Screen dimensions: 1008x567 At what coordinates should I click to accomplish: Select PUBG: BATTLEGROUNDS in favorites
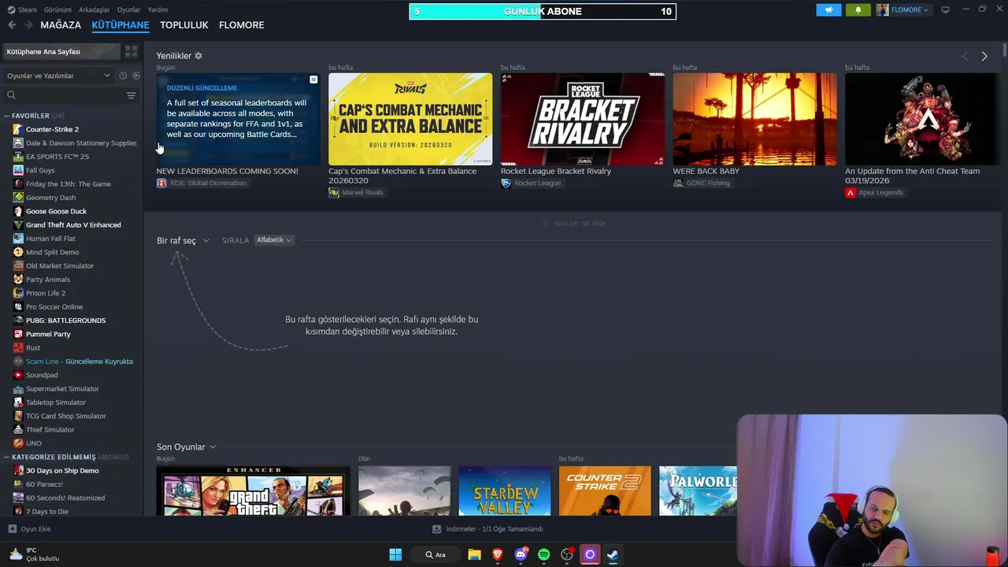(x=65, y=321)
